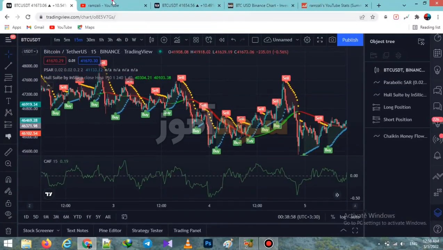Open the compare or add symbol button
The image size is (443, 250).
pyautogui.click(x=164, y=40)
